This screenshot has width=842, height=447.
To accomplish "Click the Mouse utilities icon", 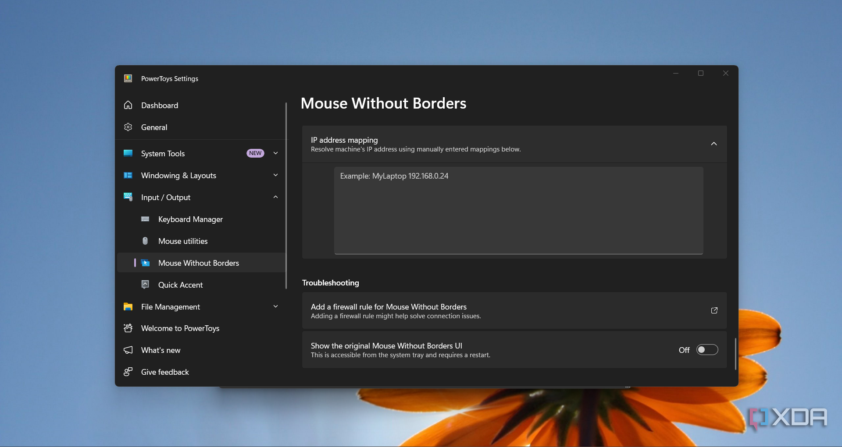I will (145, 241).
